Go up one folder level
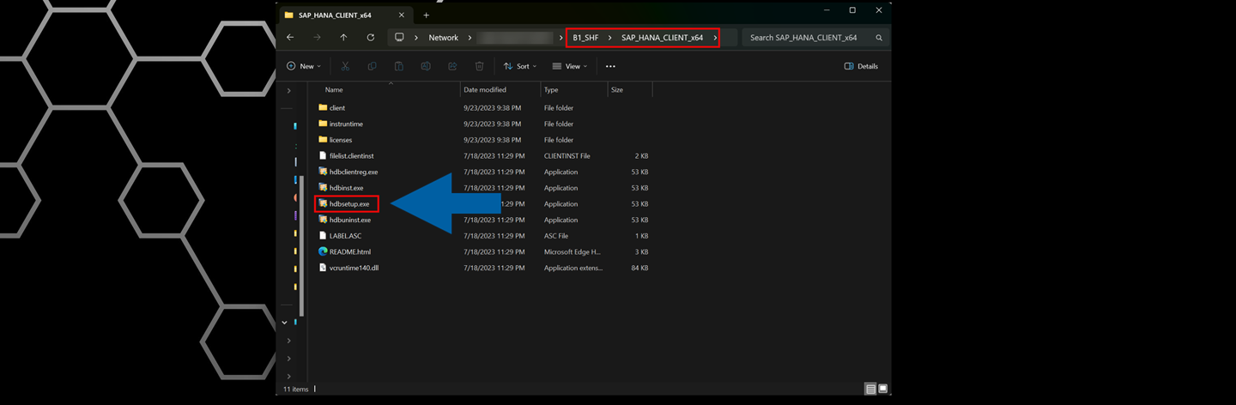Screen dimensions: 1236x405 click(343, 38)
